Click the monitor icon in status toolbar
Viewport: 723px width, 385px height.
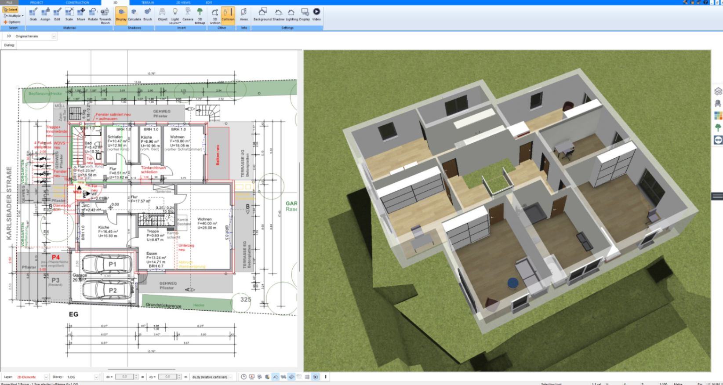pos(251,377)
